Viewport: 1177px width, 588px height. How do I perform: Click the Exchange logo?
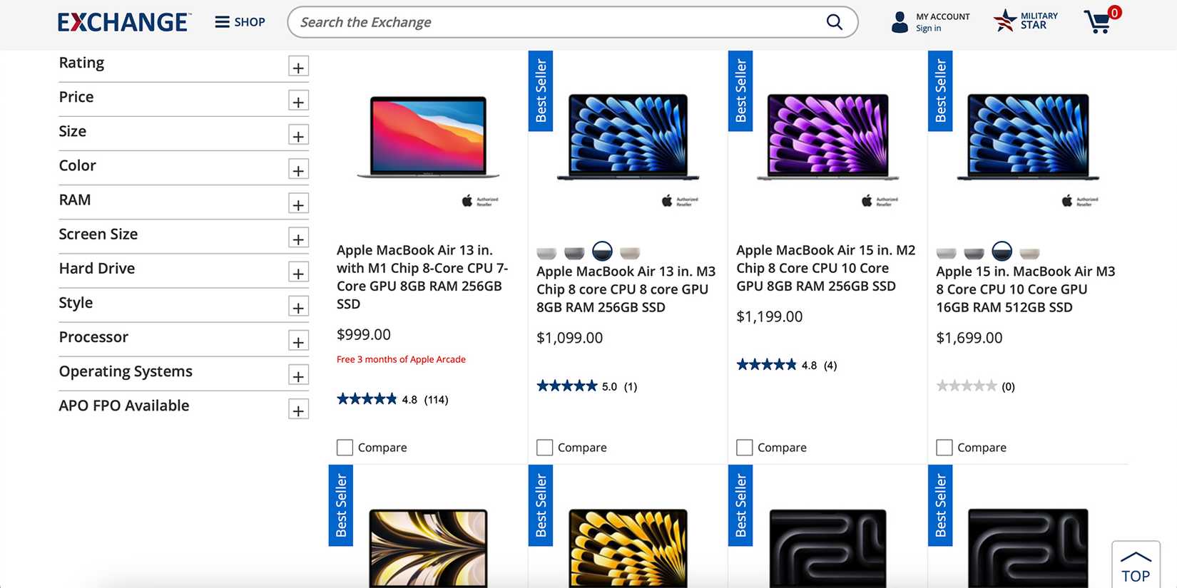click(x=124, y=22)
